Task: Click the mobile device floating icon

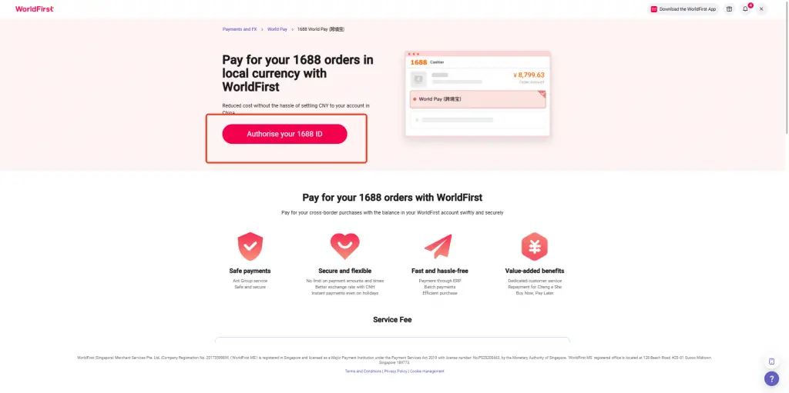Action: 771,361
